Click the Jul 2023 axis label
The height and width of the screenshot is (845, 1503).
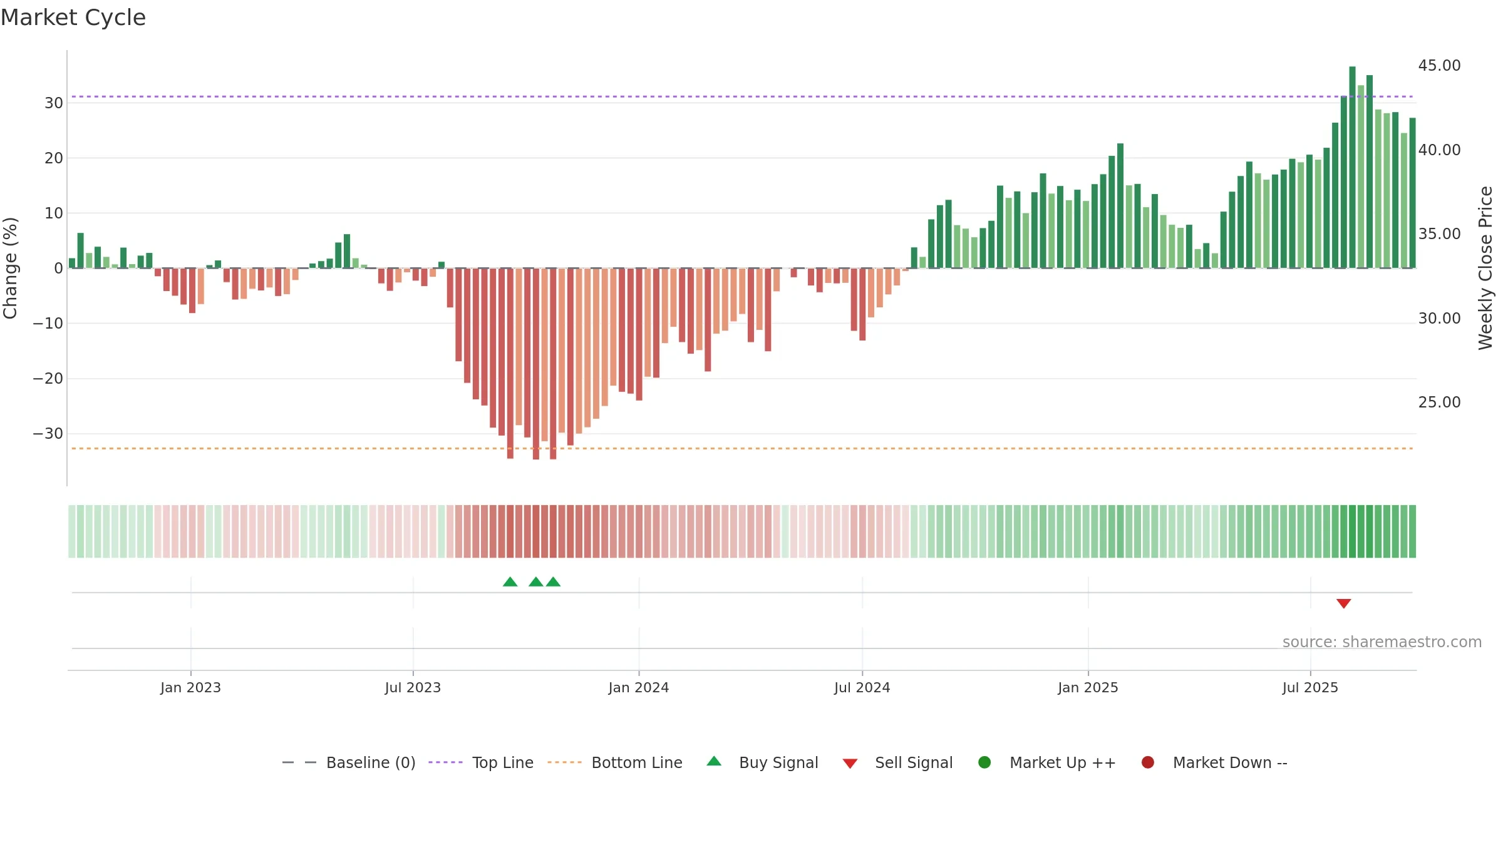(x=413, y=687)
